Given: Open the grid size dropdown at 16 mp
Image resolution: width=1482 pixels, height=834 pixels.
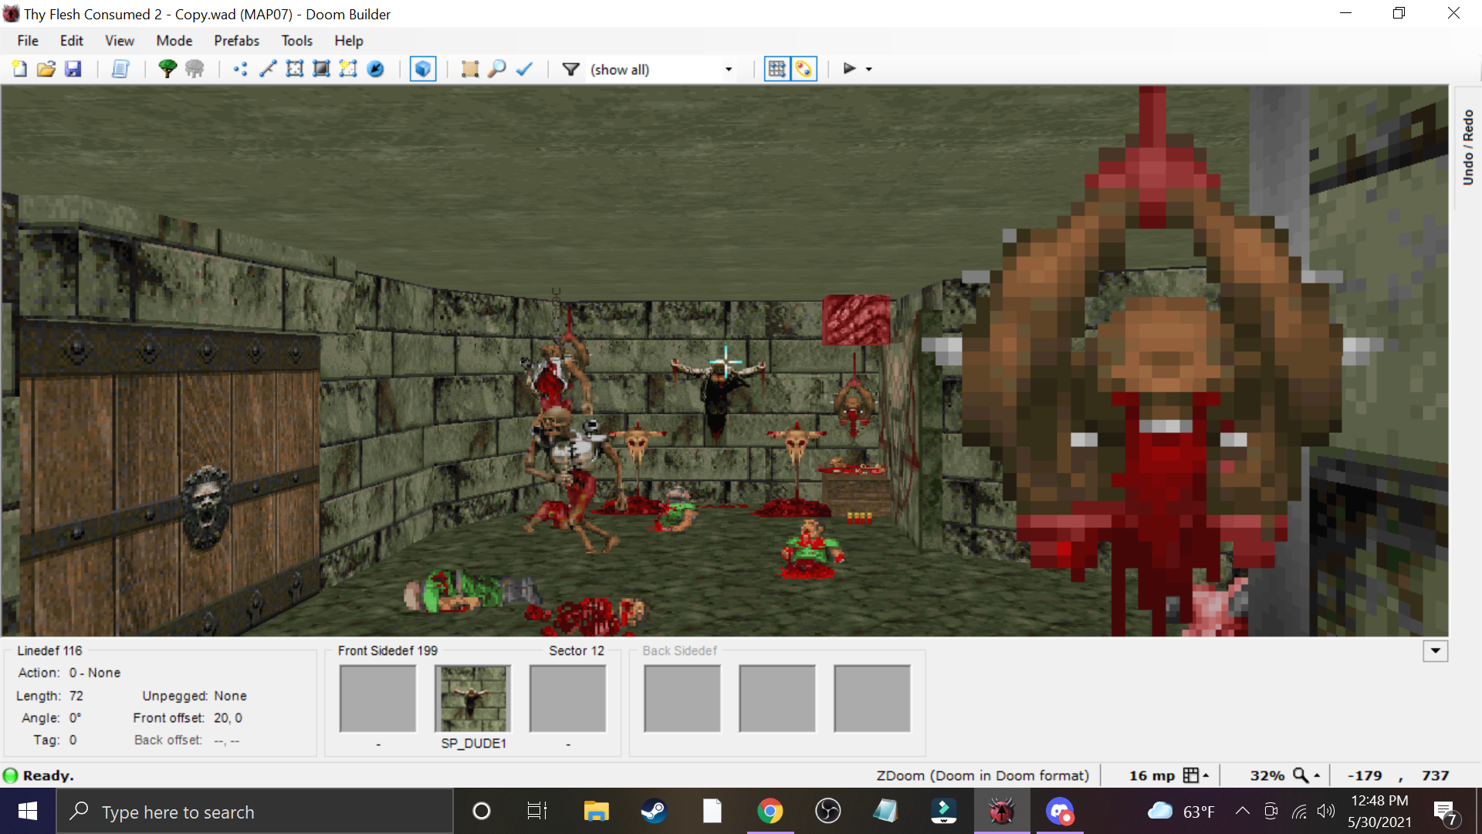Looking at the screenshot, I should click(x=1206, y=775).
